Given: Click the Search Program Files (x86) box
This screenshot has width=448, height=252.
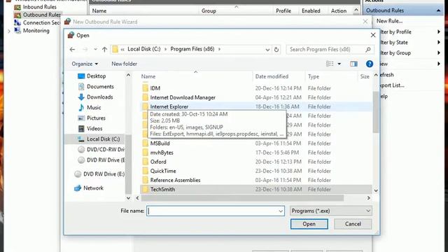Looking at the screenshot, I should (x=330, y=50).
